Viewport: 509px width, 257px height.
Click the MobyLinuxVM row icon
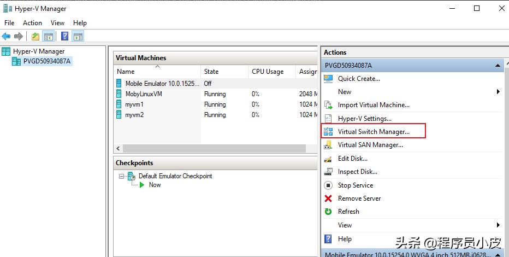coord(119,94)
